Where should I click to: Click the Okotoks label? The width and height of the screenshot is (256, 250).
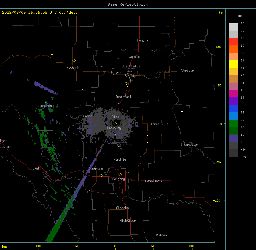tap(122, 208)
